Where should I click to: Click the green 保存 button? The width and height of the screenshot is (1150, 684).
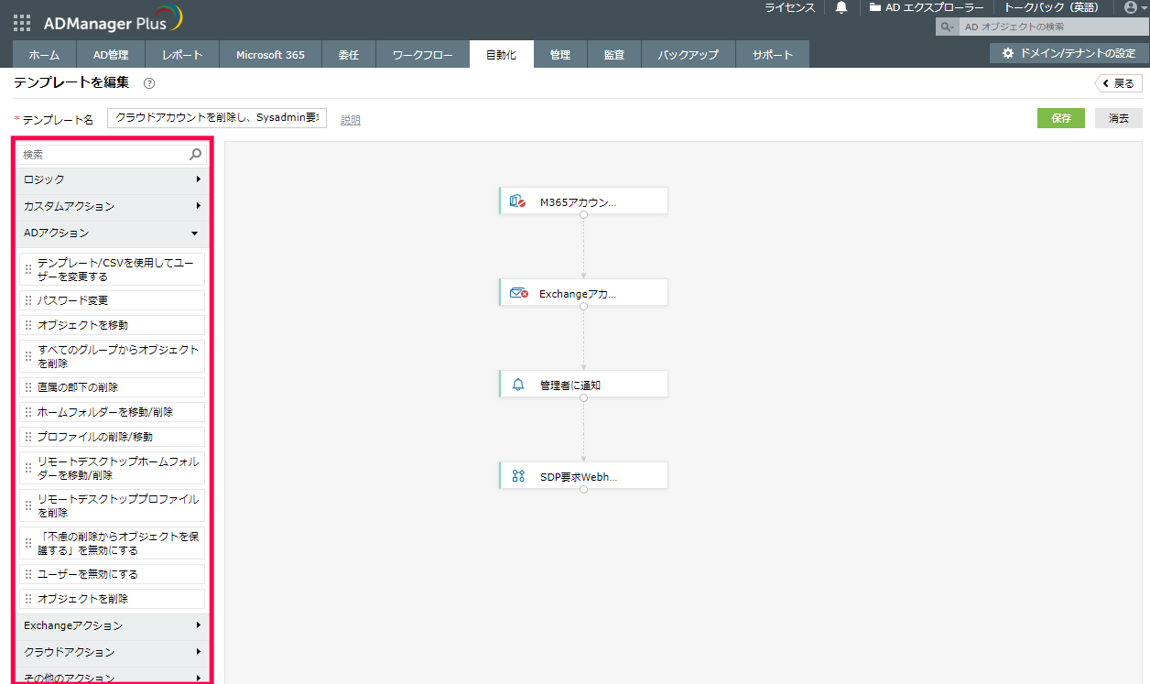click(1061, 118)
